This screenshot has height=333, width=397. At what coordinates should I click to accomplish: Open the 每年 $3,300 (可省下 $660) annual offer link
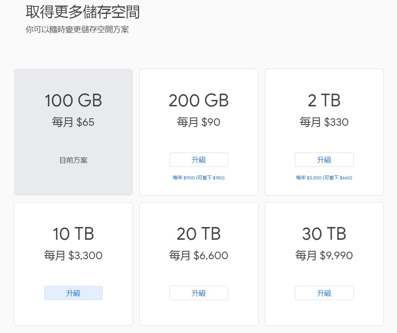(324, 178)
